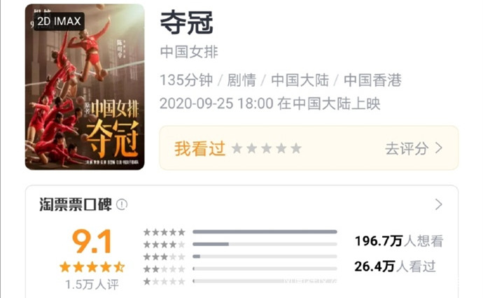The image size is (483, 298).
Task: Click the 夺冠 movie title
Action: click(x=187, y=23)
